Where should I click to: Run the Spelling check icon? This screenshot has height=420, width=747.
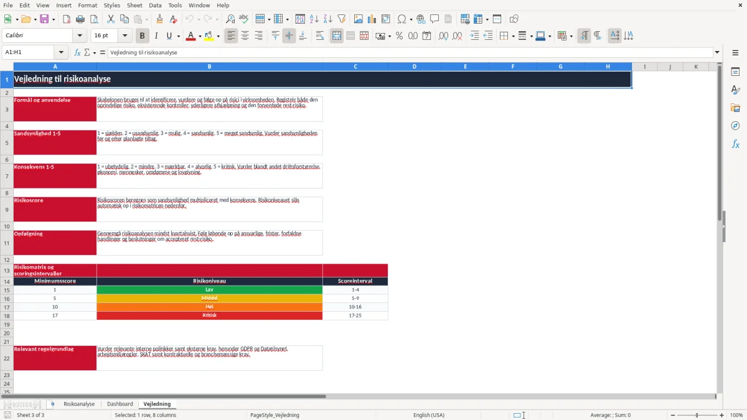click(243, 19)
